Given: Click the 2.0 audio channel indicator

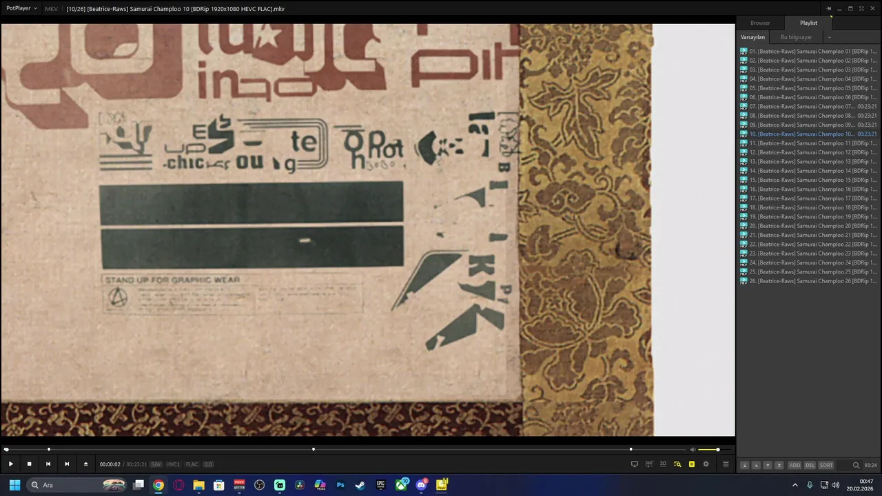Looking at the screenshot, I should click(208, 464).
